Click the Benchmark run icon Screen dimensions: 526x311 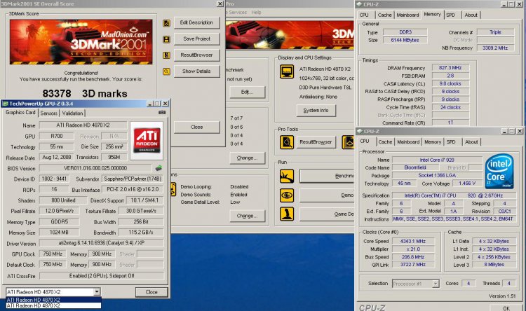(x=287, y=177)
